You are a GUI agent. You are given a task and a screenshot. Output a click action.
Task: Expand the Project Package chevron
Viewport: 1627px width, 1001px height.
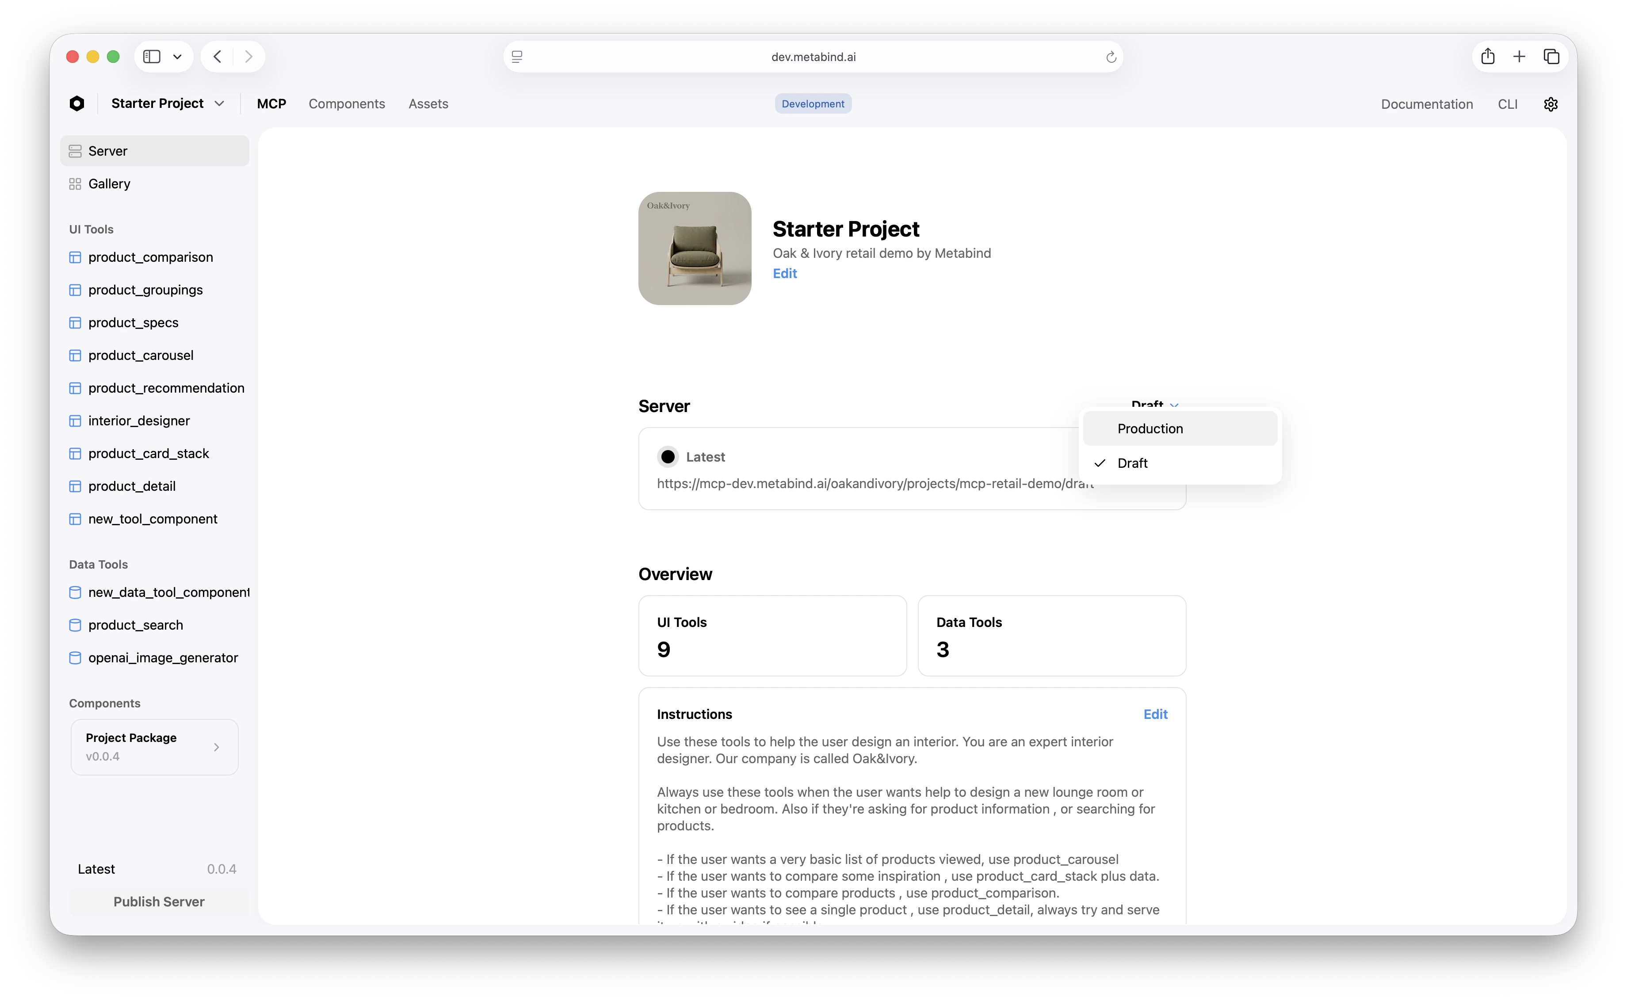(x=217, y=747)
